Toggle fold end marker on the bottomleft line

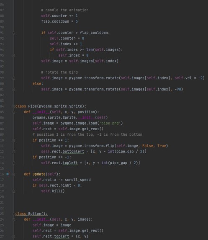tap(14, 152)
